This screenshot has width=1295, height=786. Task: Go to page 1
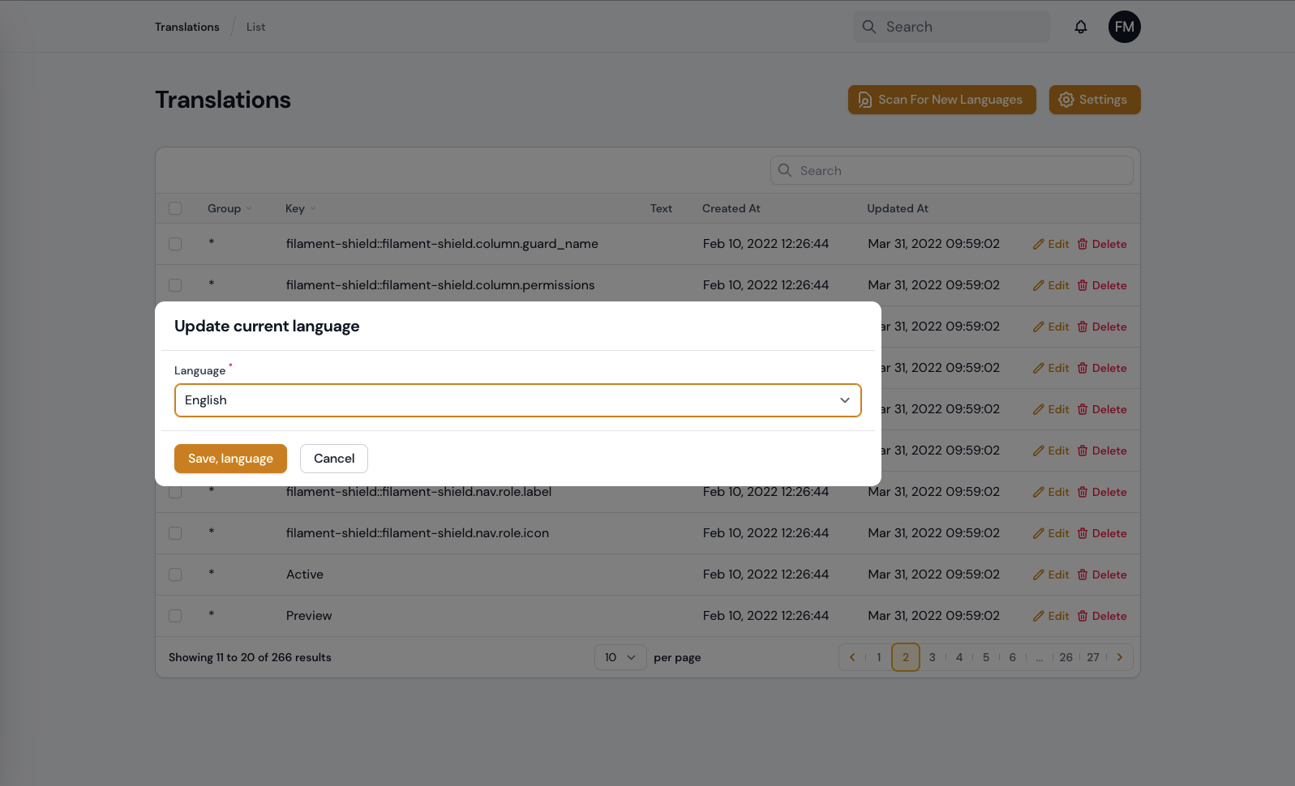[x=879, y=657]
